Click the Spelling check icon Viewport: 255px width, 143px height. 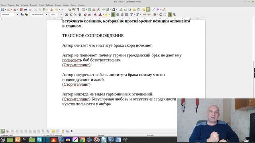pyautogui.click(x=74, y=10)
